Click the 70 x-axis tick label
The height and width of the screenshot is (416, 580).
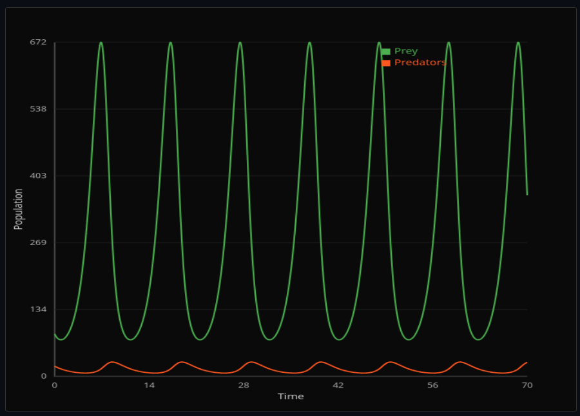(x=527, y=385)
